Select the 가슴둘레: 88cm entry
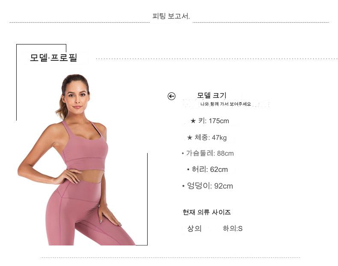The width and height of the screenshot is (338, 266). pos(210,154)
